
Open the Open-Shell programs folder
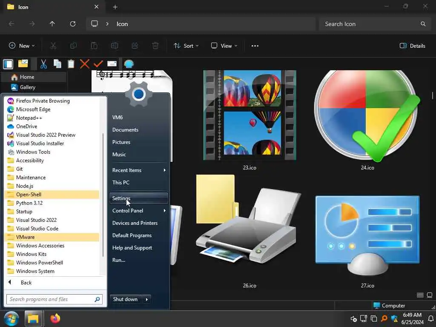click(52, 195)
